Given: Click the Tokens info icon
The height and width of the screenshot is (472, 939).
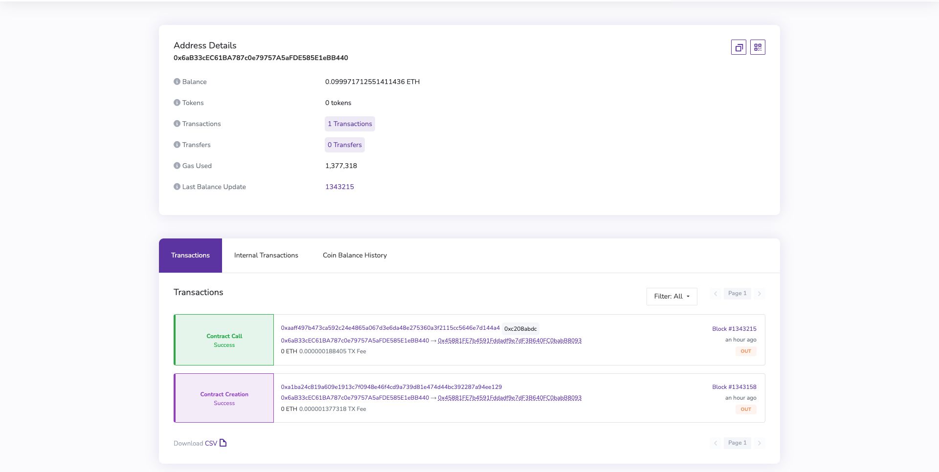Looking at the screenshot, I should click(x=177, y=103).
